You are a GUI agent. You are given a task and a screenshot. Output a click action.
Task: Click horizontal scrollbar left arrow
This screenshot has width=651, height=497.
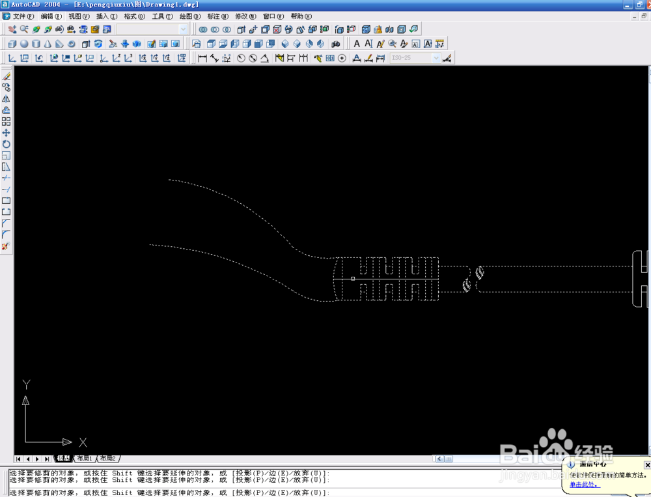click(x=439, y=459)
